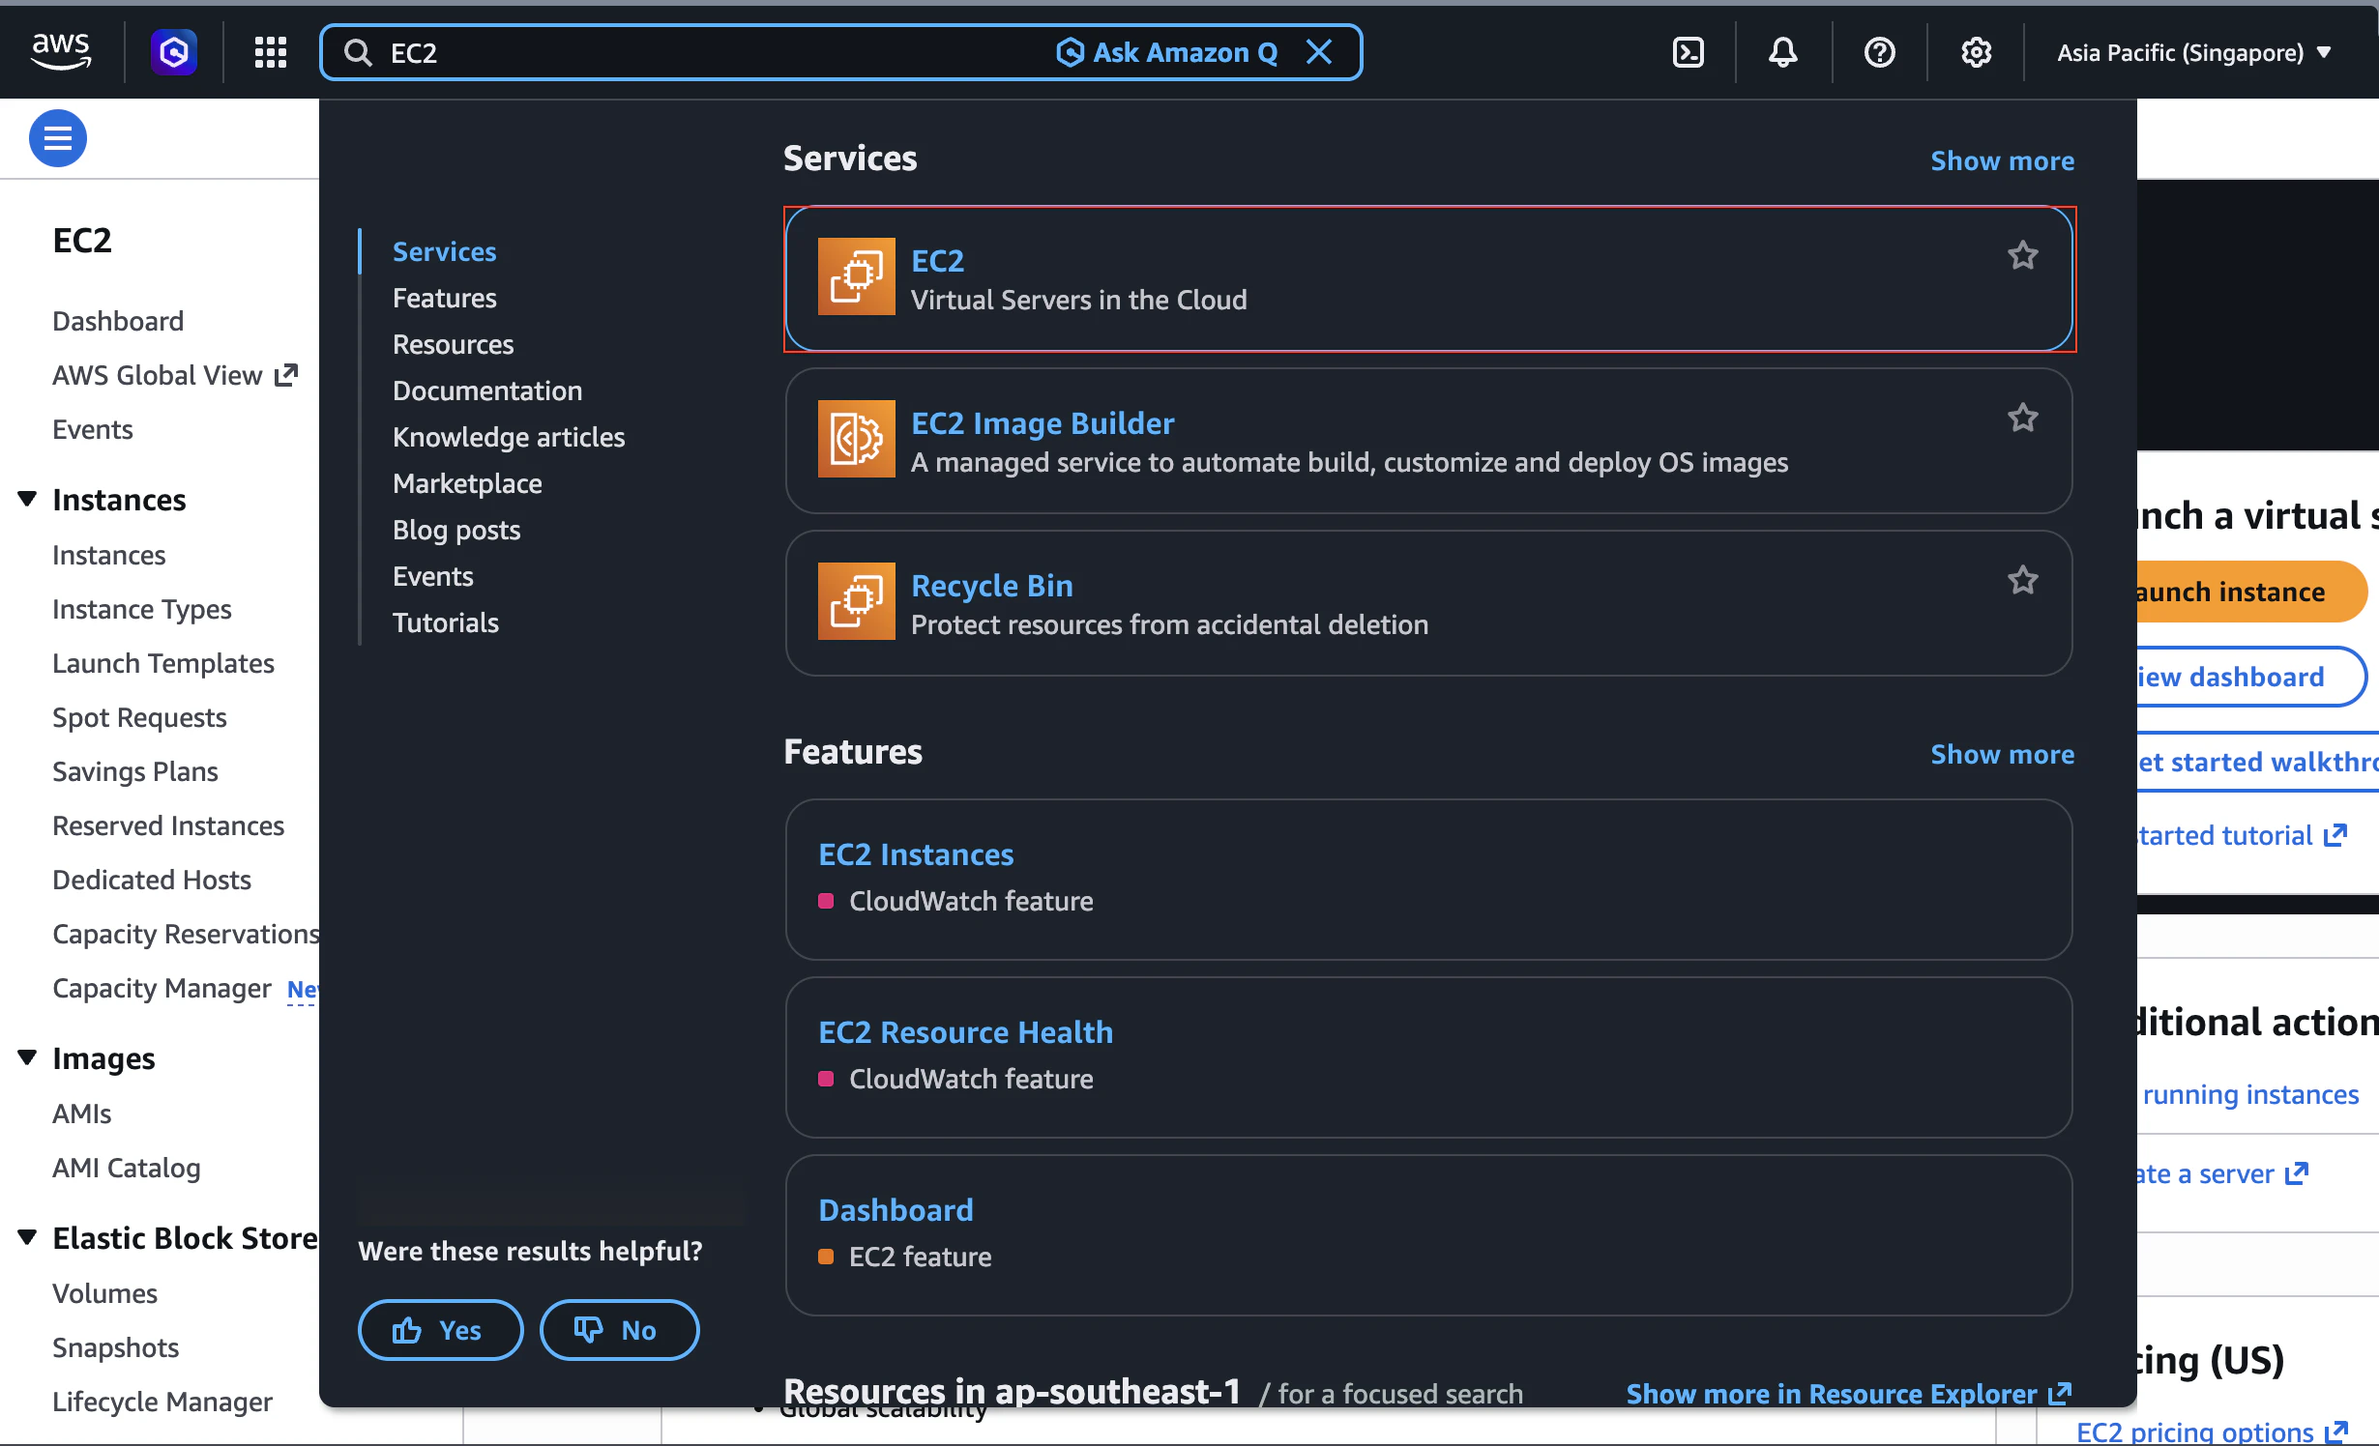Open Instance Types in sidebar
The width and height of the screenshot is (2379, 1446).
click(142, 609)
